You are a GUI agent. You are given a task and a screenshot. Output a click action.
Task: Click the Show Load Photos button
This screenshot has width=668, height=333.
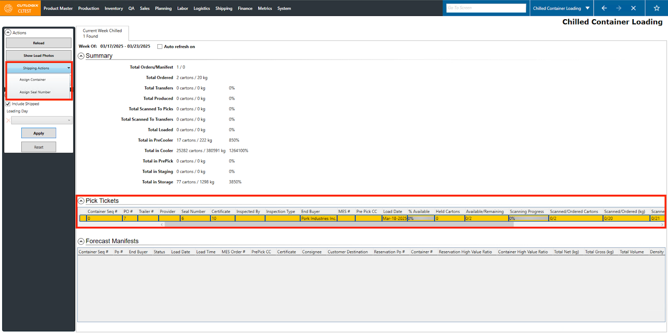coord(38,55)
